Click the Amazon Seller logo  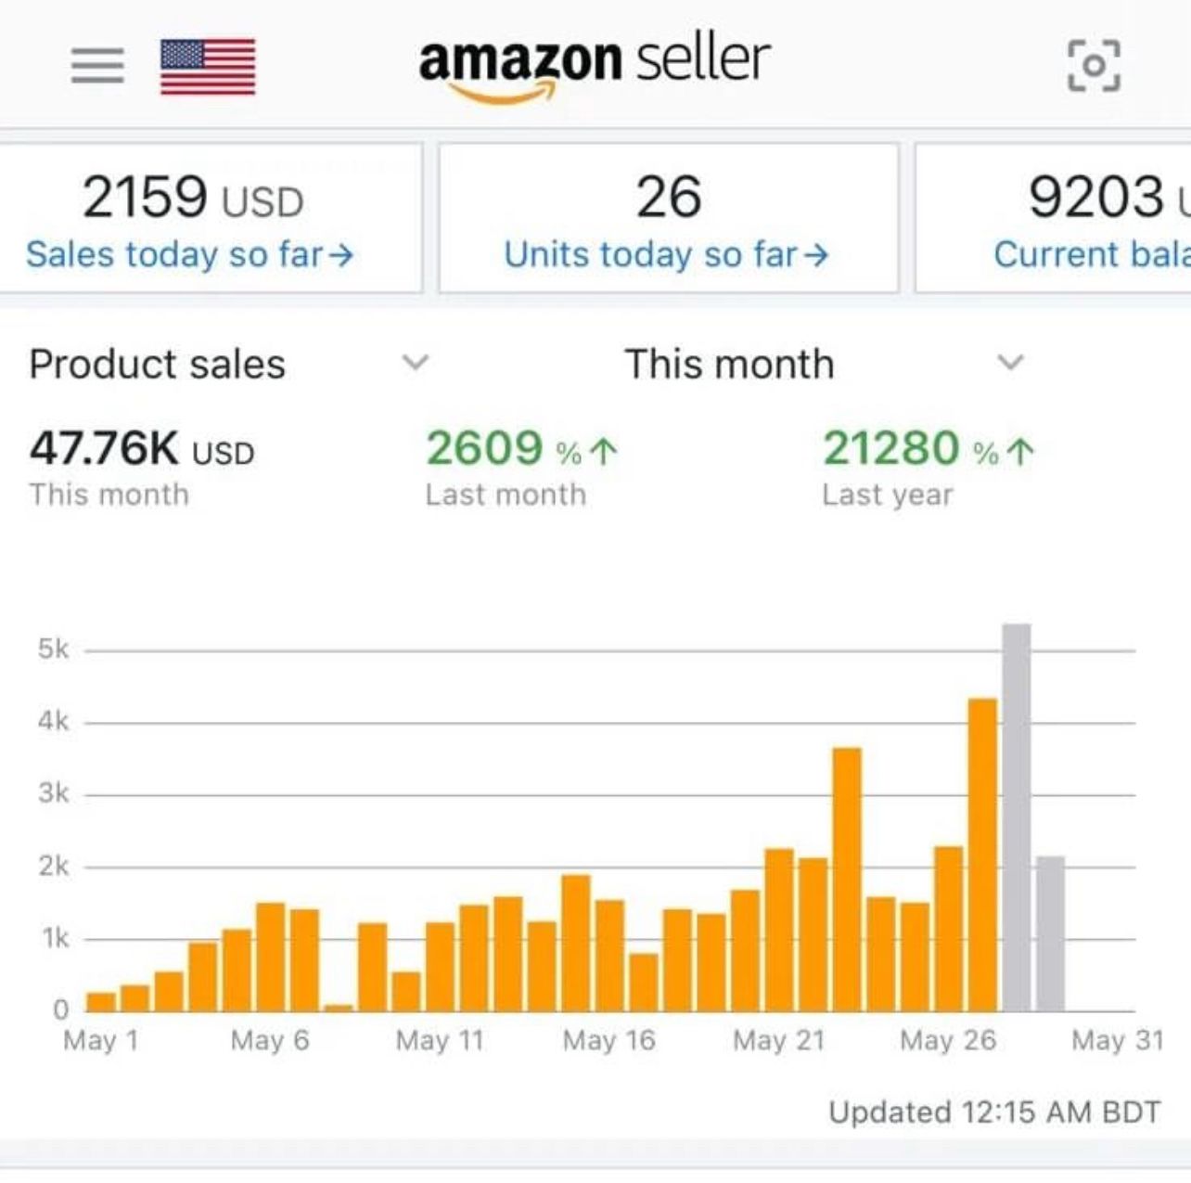(x=594, y=65)
